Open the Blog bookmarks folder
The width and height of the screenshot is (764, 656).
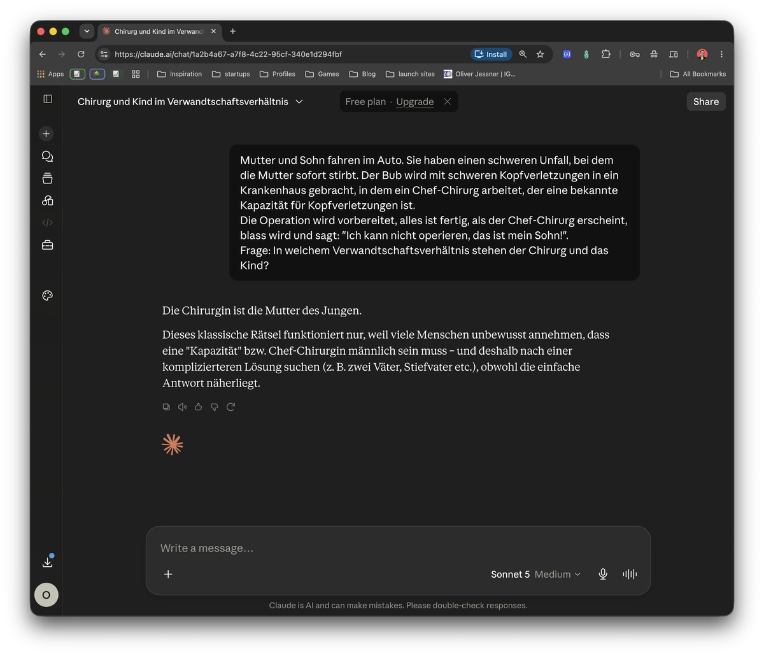[362, 74]
